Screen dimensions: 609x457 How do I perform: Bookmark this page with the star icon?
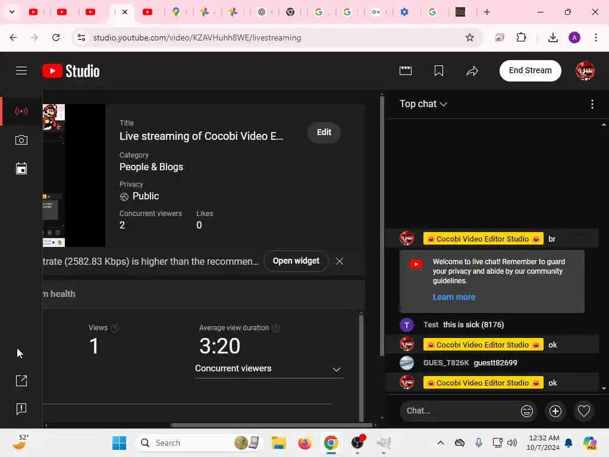(470, 37)
